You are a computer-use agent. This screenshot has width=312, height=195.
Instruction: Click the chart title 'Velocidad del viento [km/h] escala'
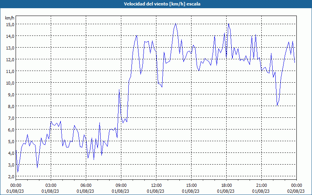pos(162,4)
